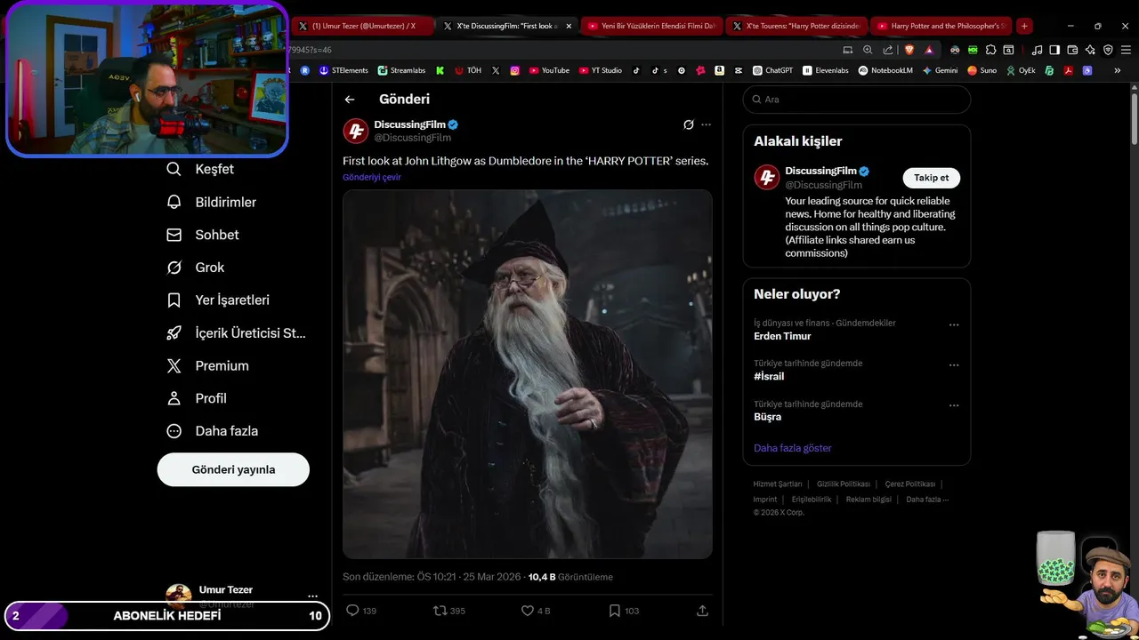Toggle the browser sidebar panel icon

(x=1054, y=50)
